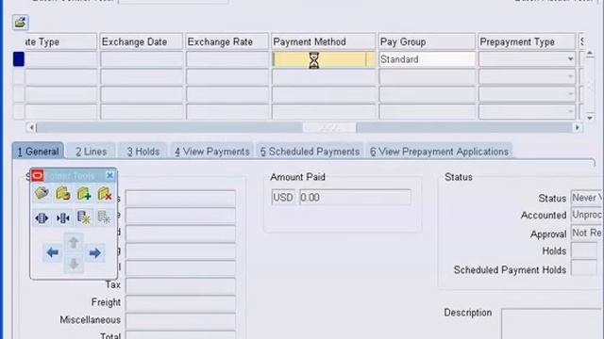Select the record indicator of third row
Image resolution: width=604 pixels, height=339 pixels.
tap(19, 94)
